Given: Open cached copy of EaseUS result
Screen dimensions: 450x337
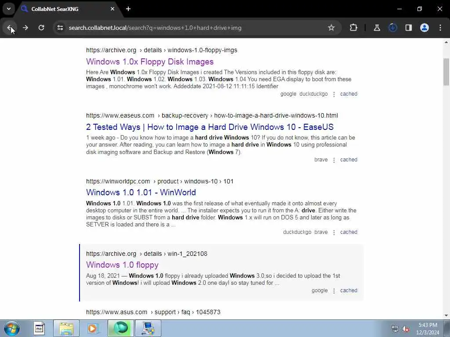Looking at the screenshot, I should click(348, 160).
